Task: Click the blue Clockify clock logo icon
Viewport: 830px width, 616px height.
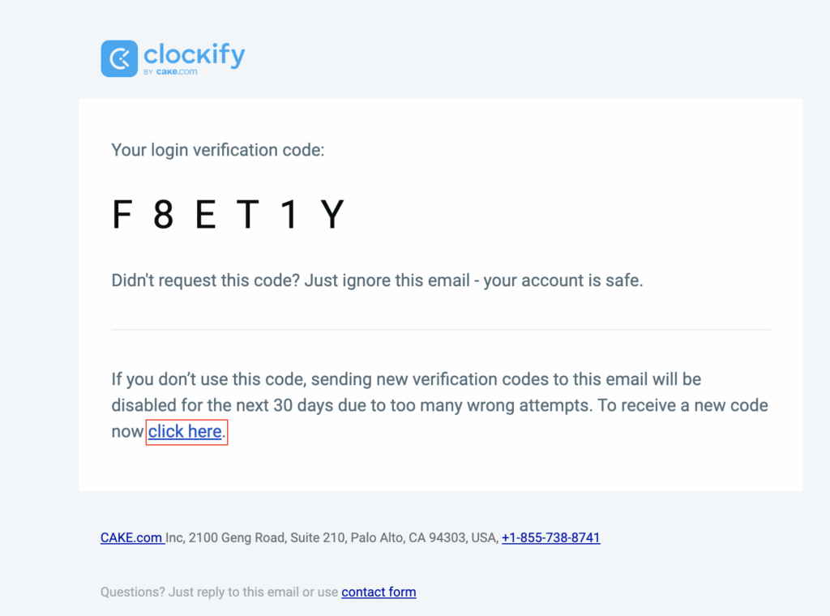Action: [x=119, y=58]
